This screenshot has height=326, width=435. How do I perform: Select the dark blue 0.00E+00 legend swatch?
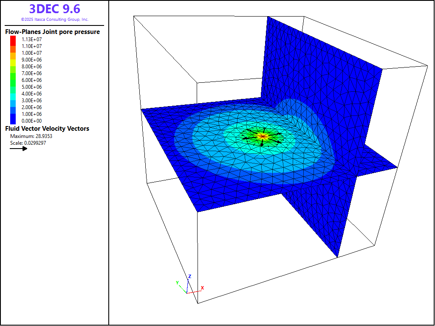pyautogui.click(x=13, y=121)
